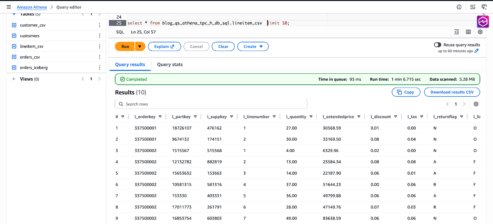Click three-dot menu for customer_csv table
The width and height of the screenshot is (493, 224).
(100, 25)
